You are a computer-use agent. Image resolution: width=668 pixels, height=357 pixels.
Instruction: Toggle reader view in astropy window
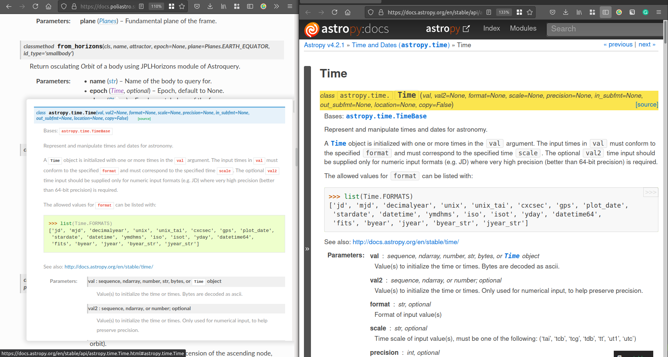coord(489,12)
